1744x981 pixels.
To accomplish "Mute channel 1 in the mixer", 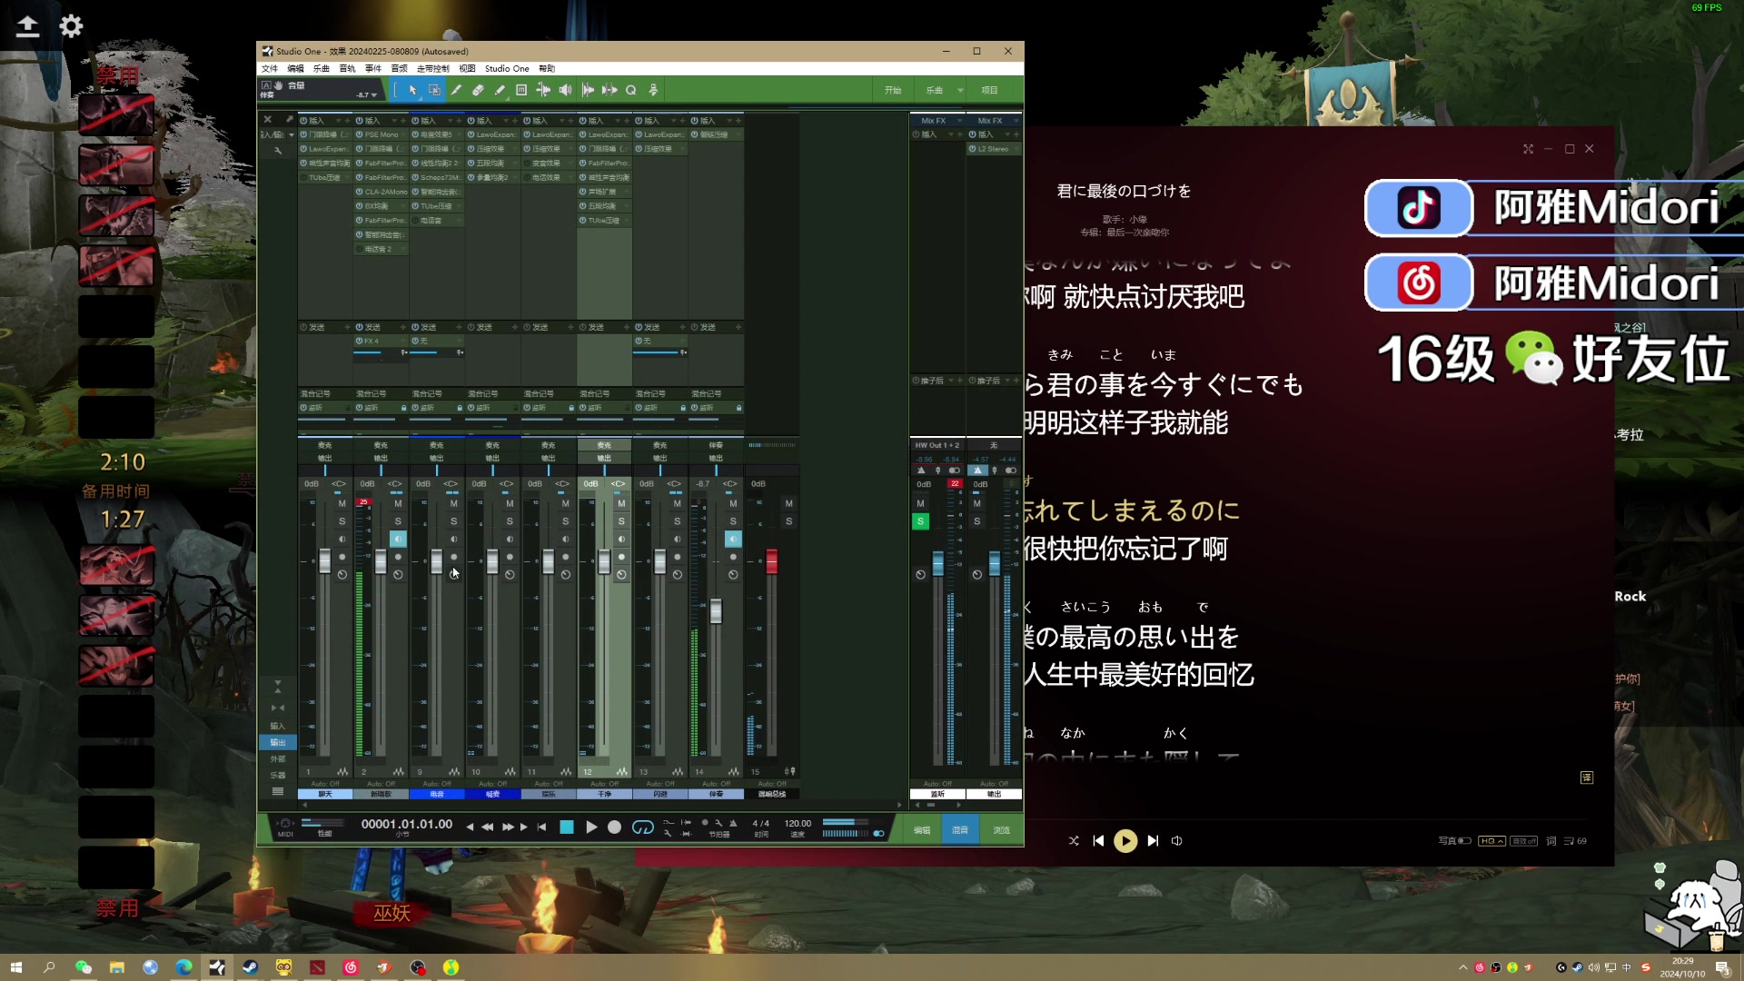I will click(x=342, y=503).
